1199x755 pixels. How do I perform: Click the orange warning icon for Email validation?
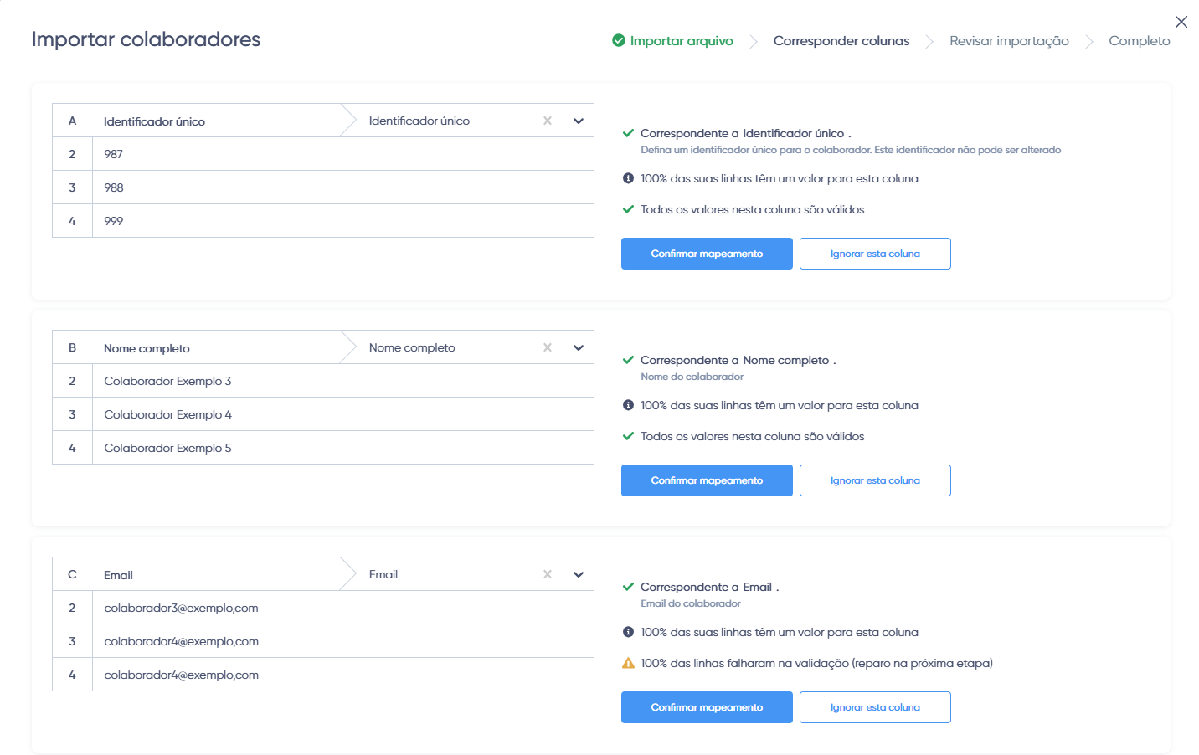[x=628, y=663]
